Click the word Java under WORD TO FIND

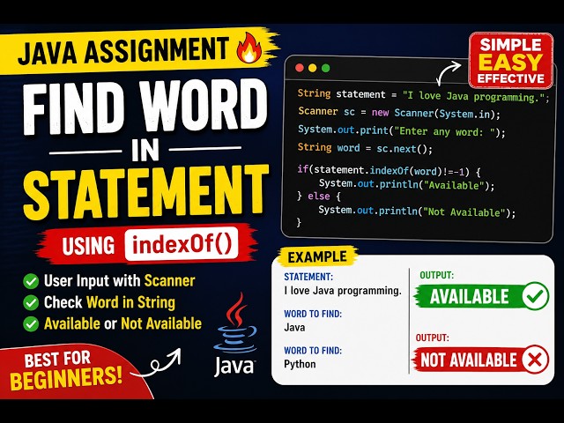point(294,328)
